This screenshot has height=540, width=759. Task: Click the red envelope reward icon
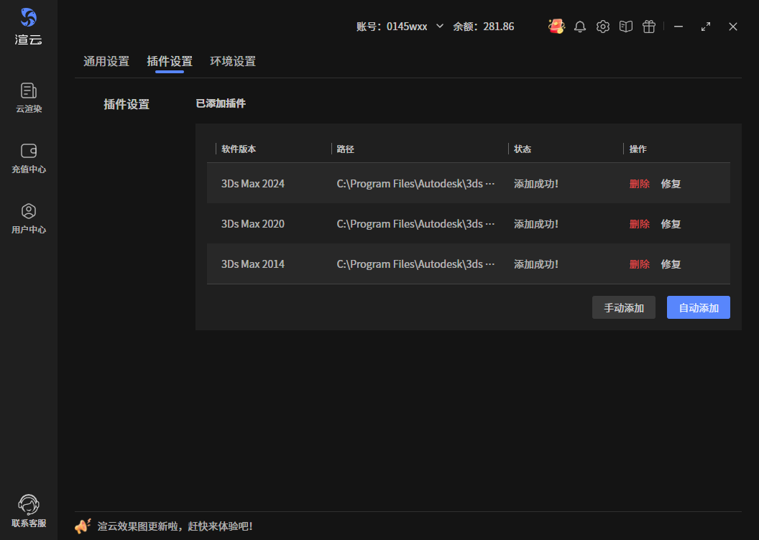[x=556, y=27]
